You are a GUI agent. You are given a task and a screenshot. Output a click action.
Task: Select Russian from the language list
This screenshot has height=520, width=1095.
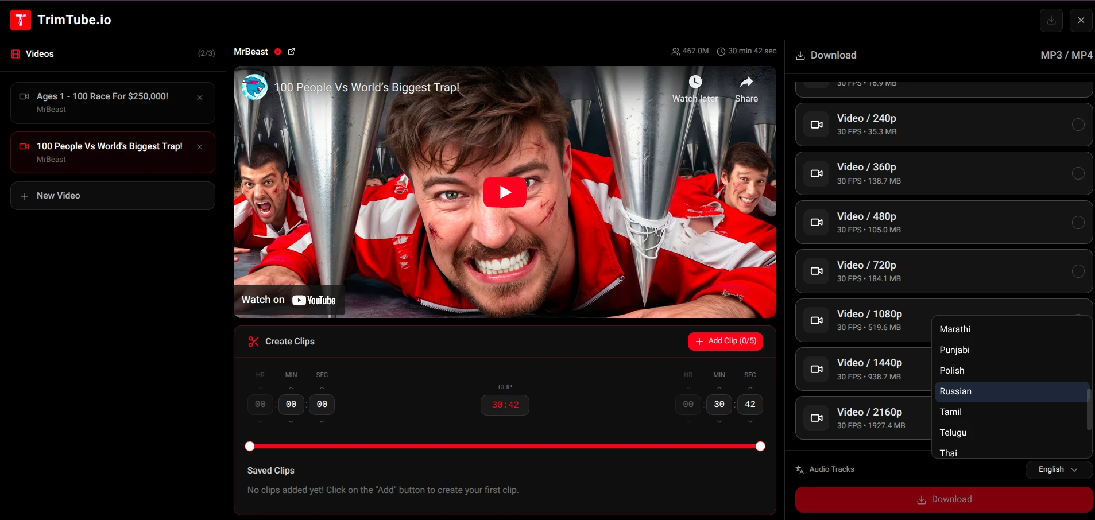coord(955,391)
